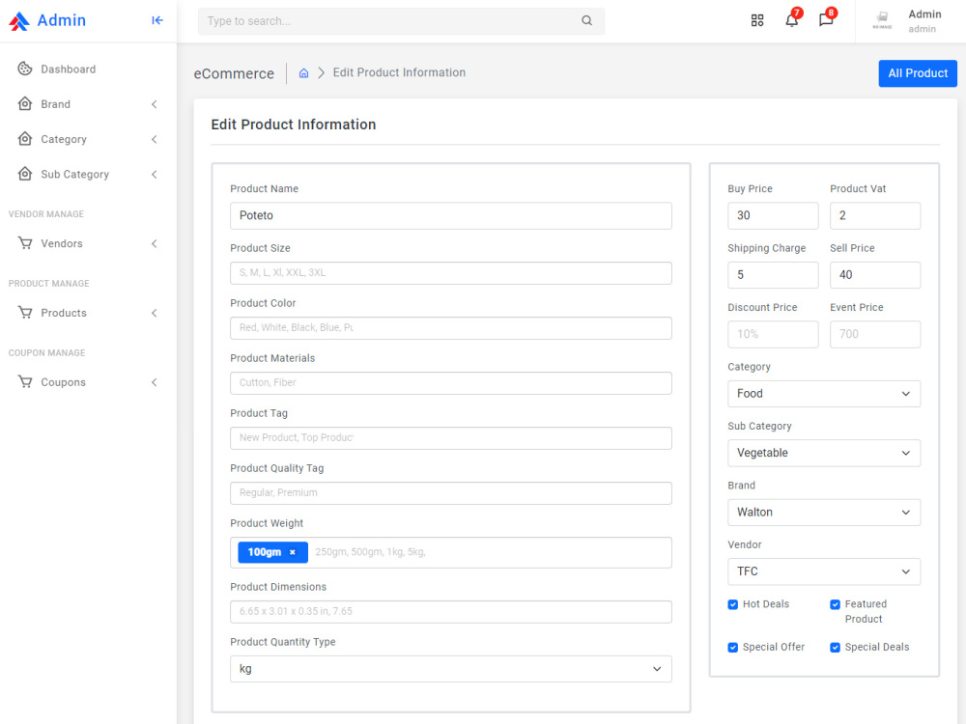The image size is (966, 724).
Task: Expand the Category menu chevron
Action: (x=154, y=139)
